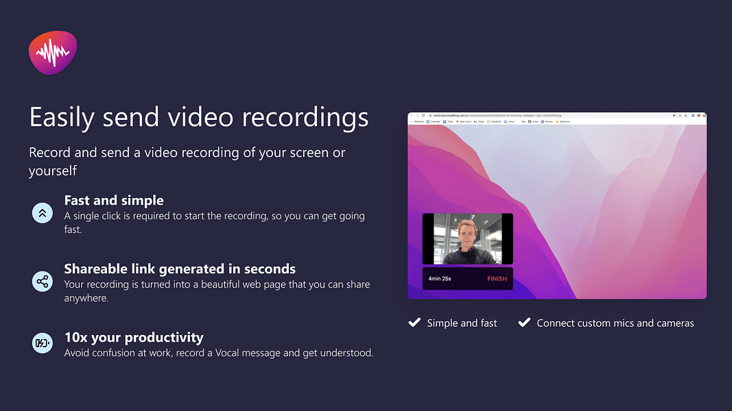Click the Your recording is turned into description

click(217, 290)
